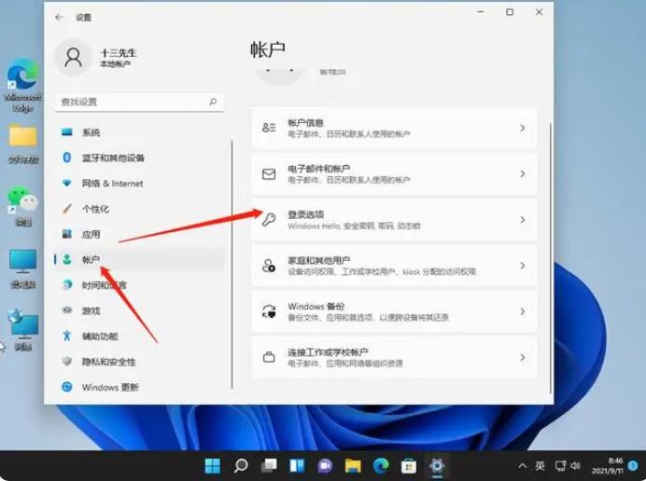Click the key icon for 登录选项
646x481 pixels.
269,220
